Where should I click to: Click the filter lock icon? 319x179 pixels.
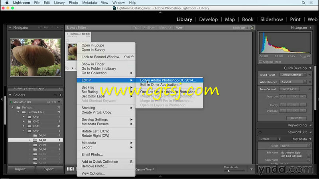252,27
